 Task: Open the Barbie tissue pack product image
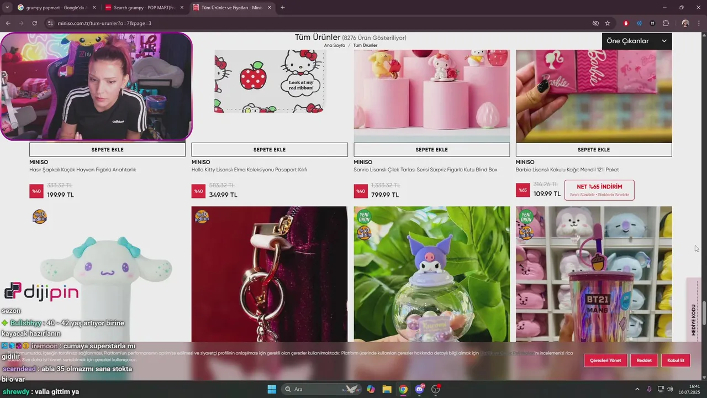(594, 95)
